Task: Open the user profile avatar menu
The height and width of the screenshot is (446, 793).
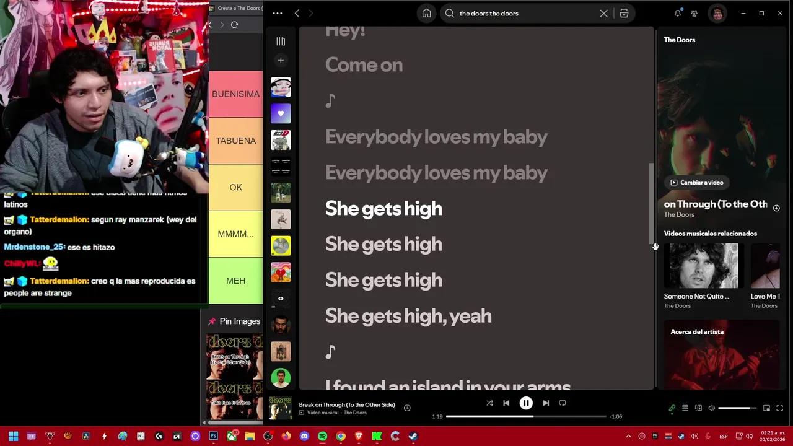Action: coord(717,13)
